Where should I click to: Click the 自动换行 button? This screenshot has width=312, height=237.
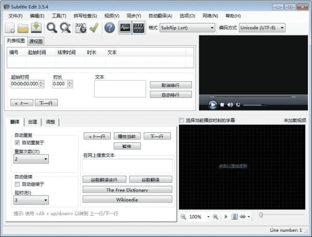[171, 95]
